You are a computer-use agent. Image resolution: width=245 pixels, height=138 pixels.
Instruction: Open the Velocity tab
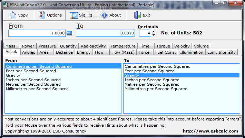182,46
